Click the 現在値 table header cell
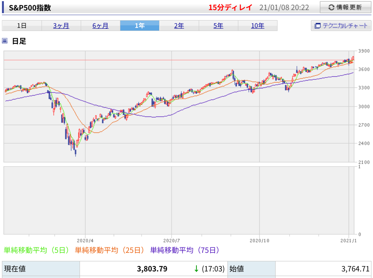The width and height of the screenshot is (373, 278). [x=41, y=269]
